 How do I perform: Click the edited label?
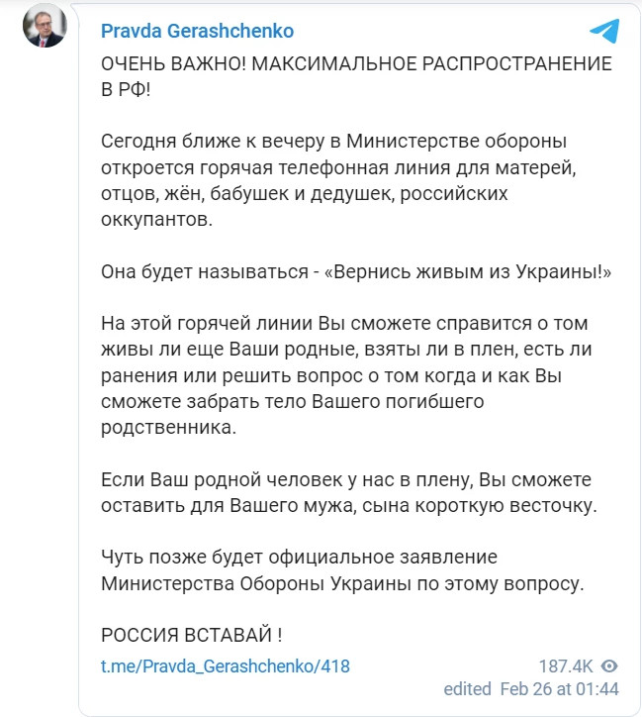(467, 689)
